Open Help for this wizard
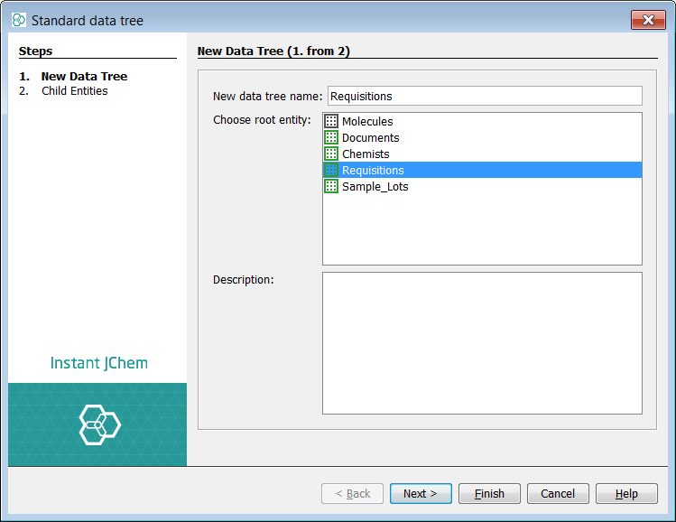This screenshot has height=522, width=676. point(626,493)
